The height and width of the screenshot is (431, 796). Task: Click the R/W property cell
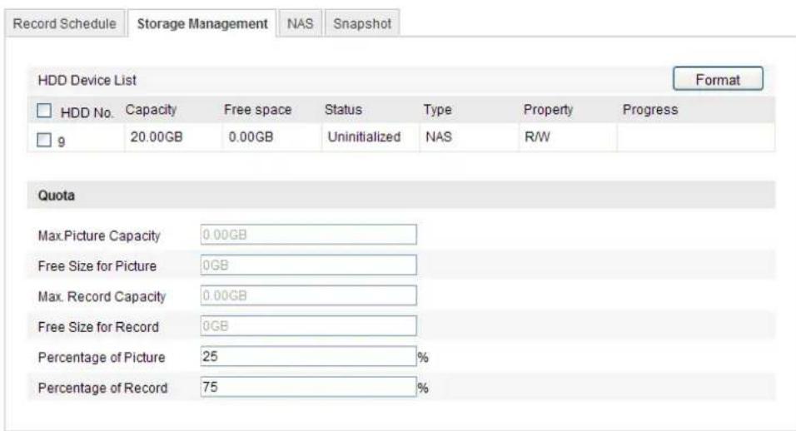[x=537, y=137]
